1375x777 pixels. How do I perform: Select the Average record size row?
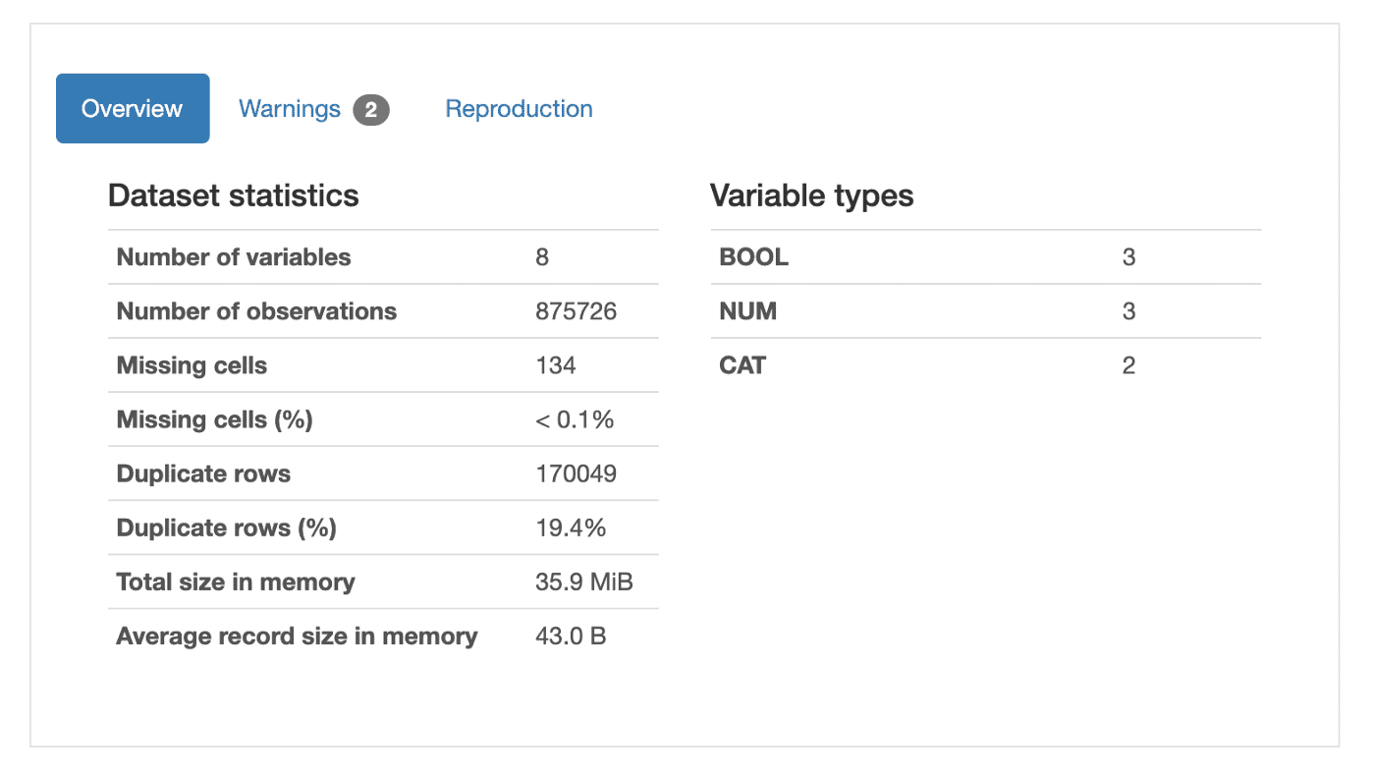point(297,636)
